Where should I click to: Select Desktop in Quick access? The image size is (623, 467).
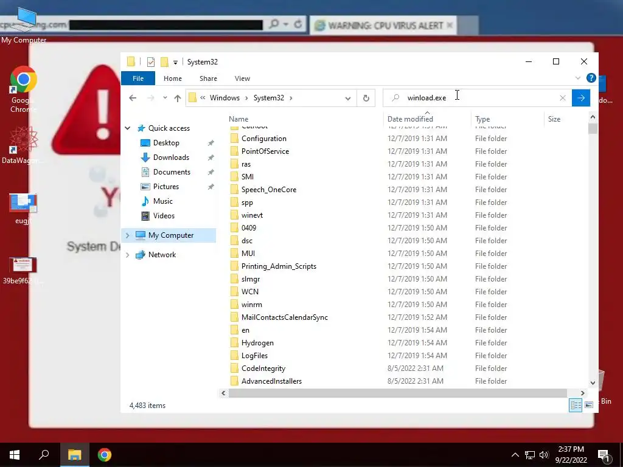(x=166, y=142)
